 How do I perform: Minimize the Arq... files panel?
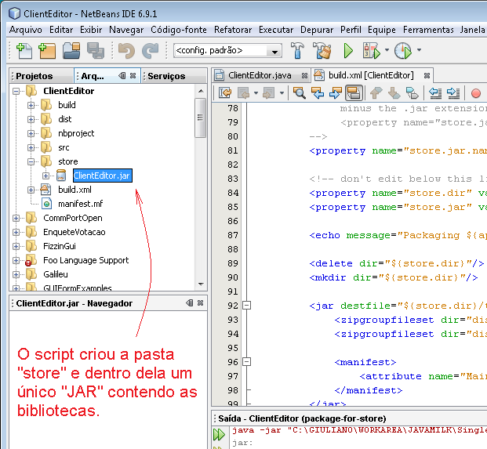[x=122, y=75]
